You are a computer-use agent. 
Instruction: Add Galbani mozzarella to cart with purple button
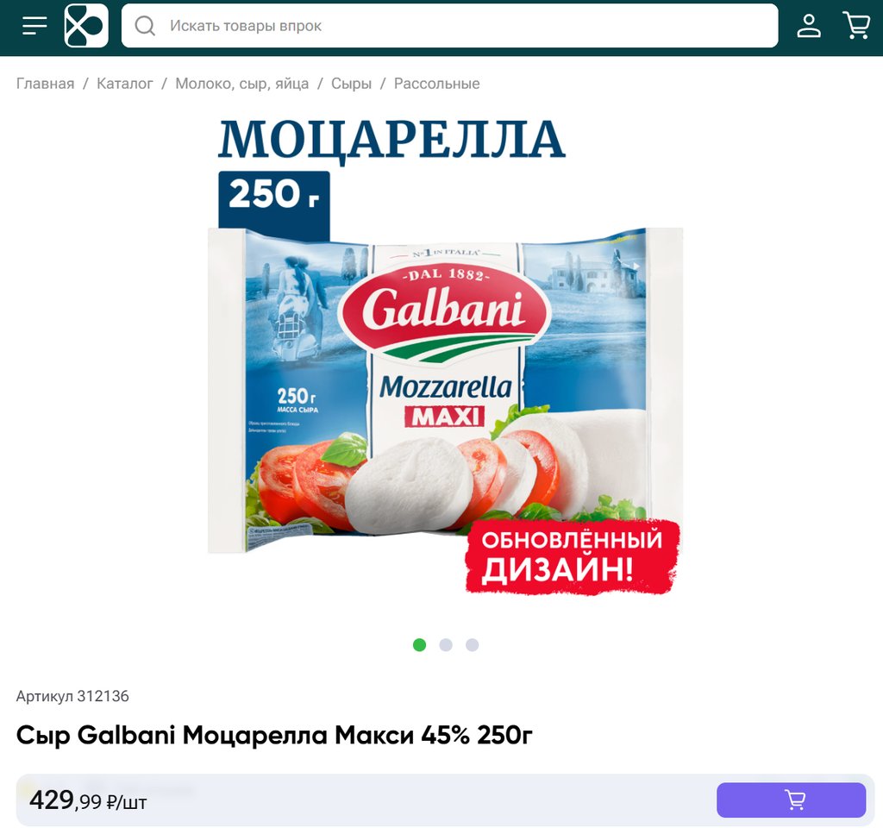point(791,800)
